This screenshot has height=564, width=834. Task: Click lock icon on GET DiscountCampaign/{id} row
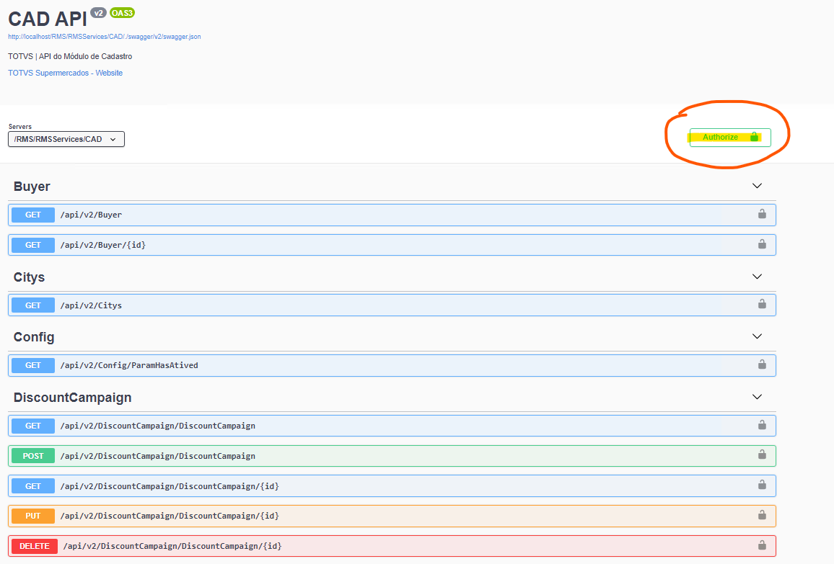(x=761, y=485)
